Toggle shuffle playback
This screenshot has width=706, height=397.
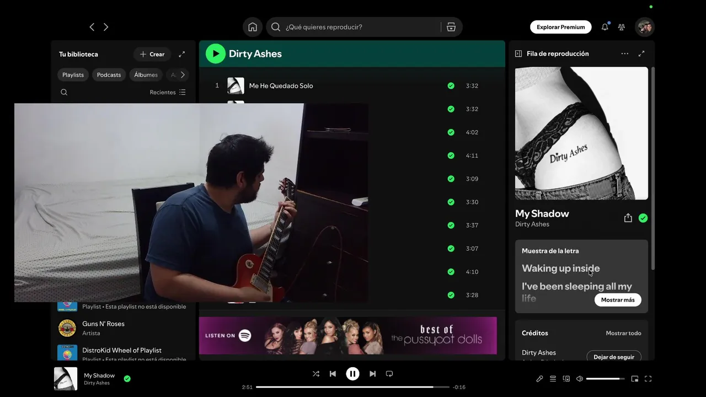coord(316,374)
